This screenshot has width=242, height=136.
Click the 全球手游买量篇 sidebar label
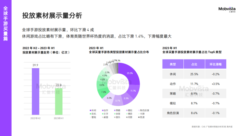5,24
